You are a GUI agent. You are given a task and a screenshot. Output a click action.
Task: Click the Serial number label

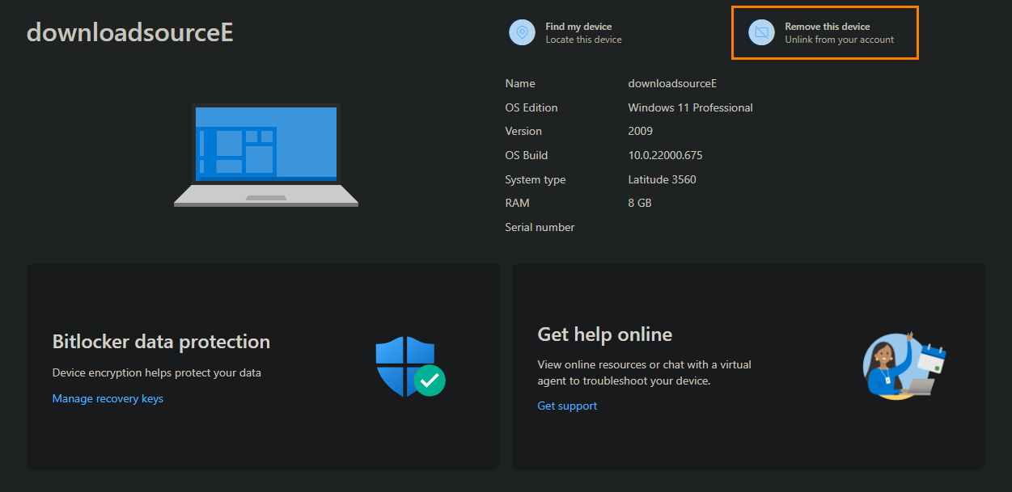(540, 227)
